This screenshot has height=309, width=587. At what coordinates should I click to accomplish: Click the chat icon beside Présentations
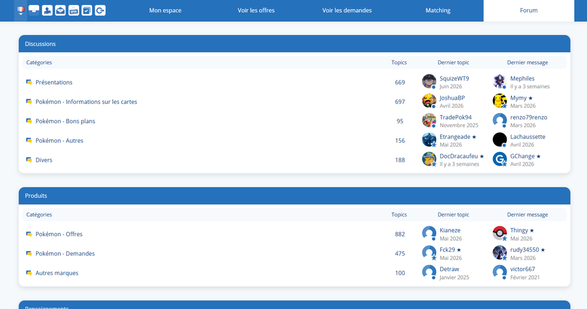[x=29, y=82]
